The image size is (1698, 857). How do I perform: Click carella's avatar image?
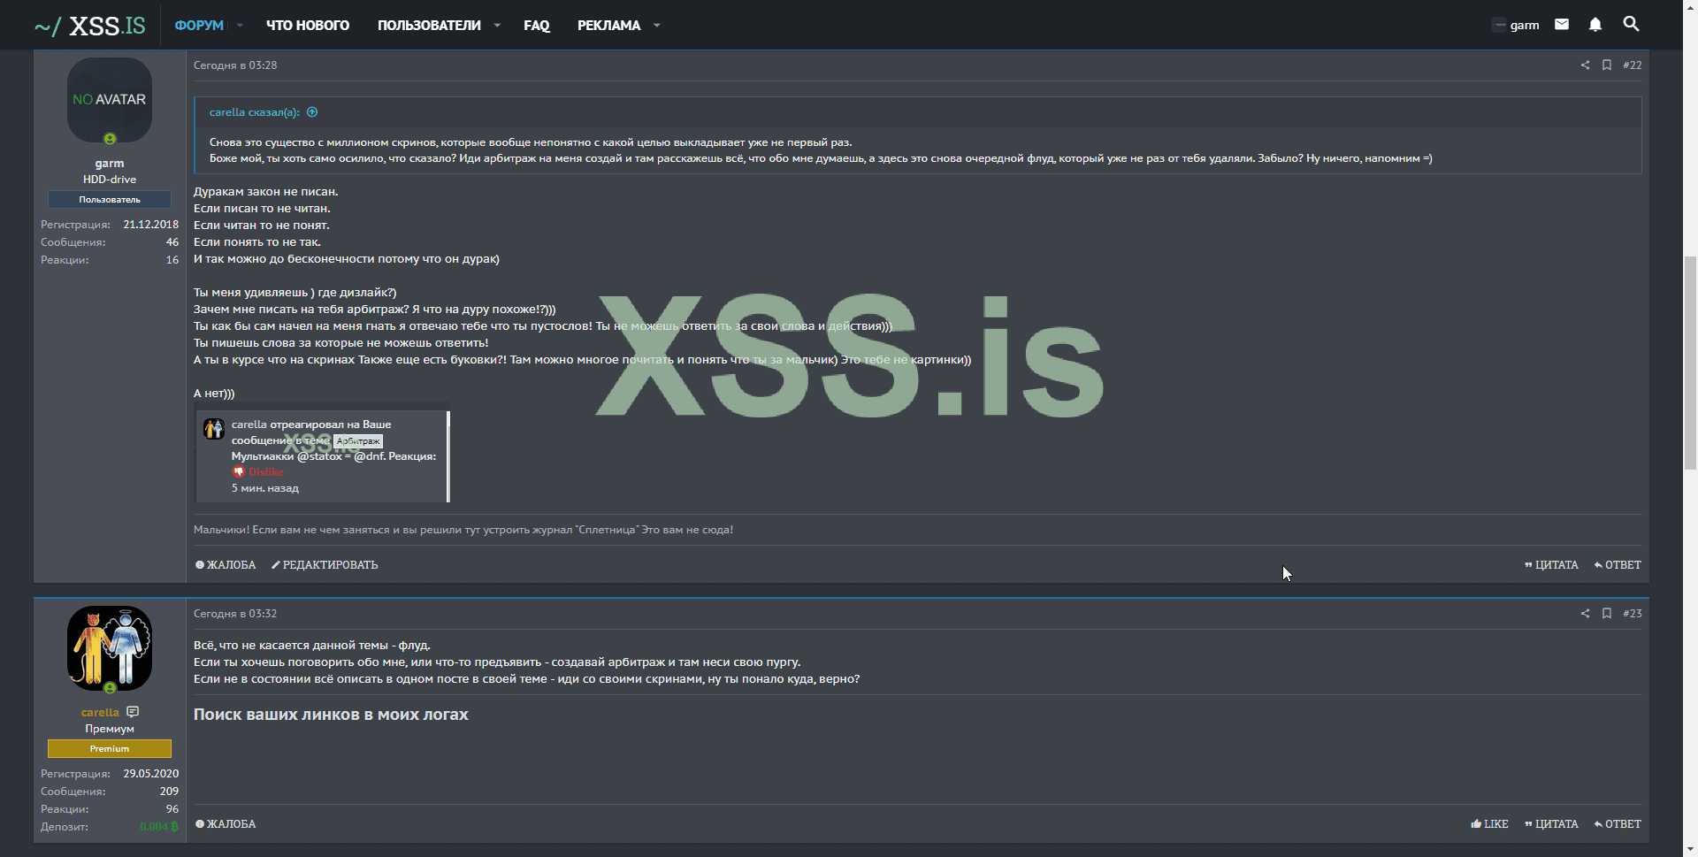[x=110, y=648]
